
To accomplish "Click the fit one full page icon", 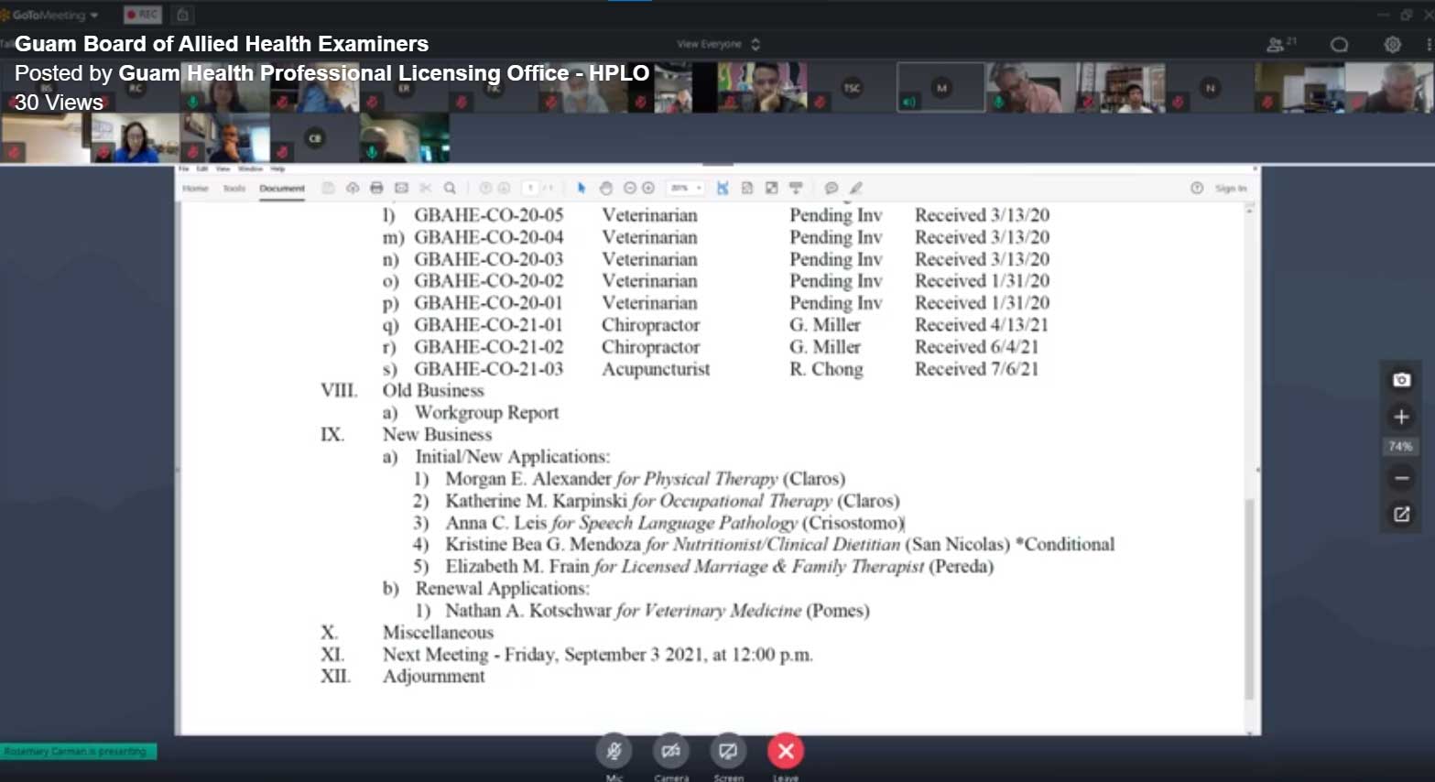I will (747, 188).
